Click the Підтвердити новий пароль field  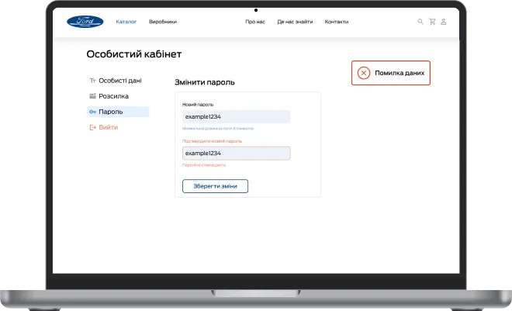(x=236, y=154)
